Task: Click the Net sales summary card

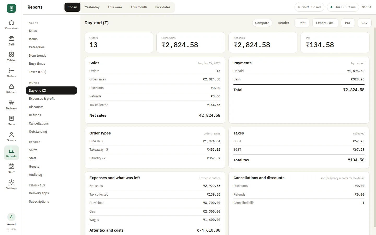Action: [x=263, y=43]
